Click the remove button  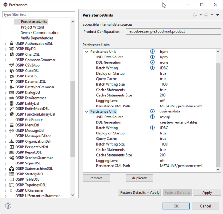[x=96, y=178]
